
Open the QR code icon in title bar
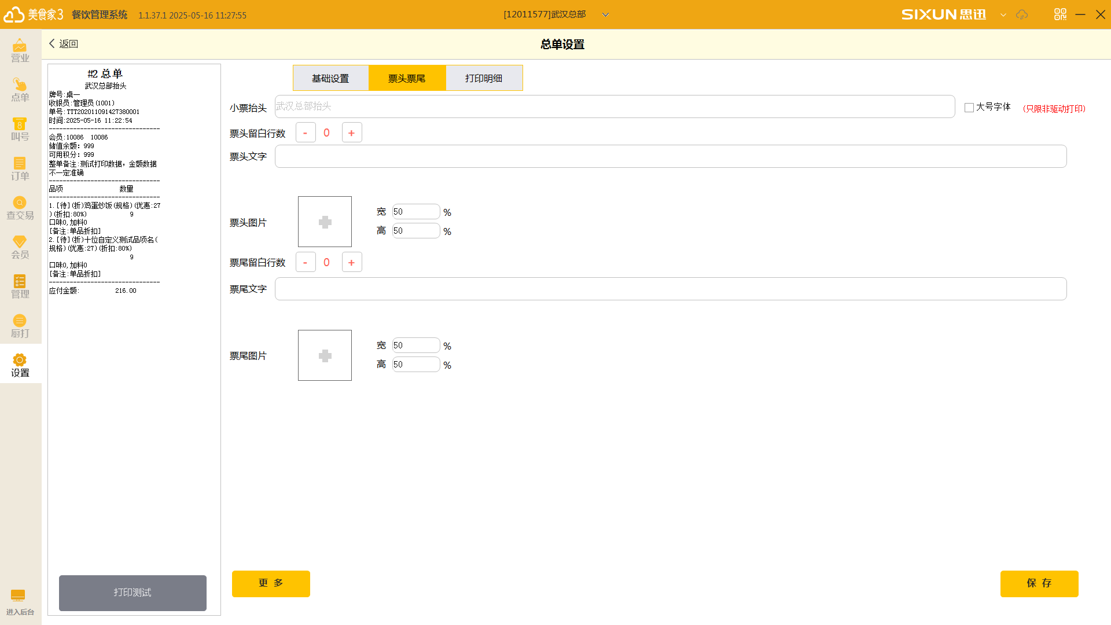[x=1060, y=14]
